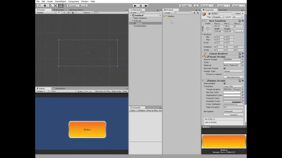Toggle the Button object active checkbox
Screen dimensions: 282x158
(209, 14)
